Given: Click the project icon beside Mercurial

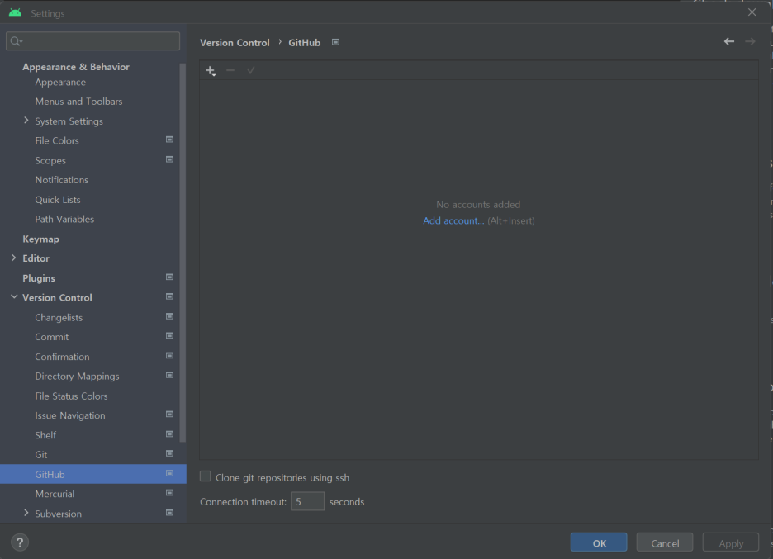Looking at the screenshot, I should [169, 493].
